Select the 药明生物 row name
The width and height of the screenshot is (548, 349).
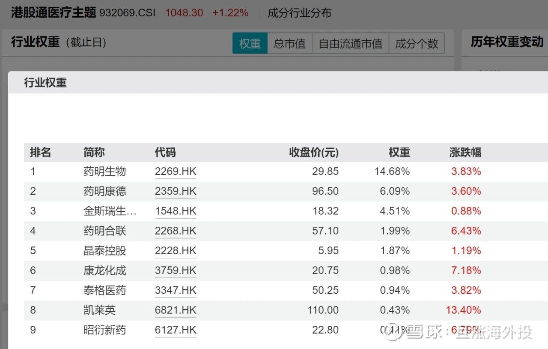pyautogui.click(x=105, y=171)
